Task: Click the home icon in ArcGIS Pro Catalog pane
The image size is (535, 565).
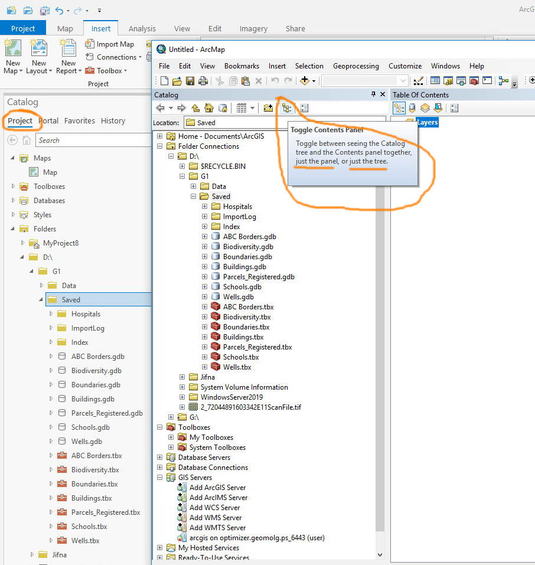Action: click(x=27, y=140)
